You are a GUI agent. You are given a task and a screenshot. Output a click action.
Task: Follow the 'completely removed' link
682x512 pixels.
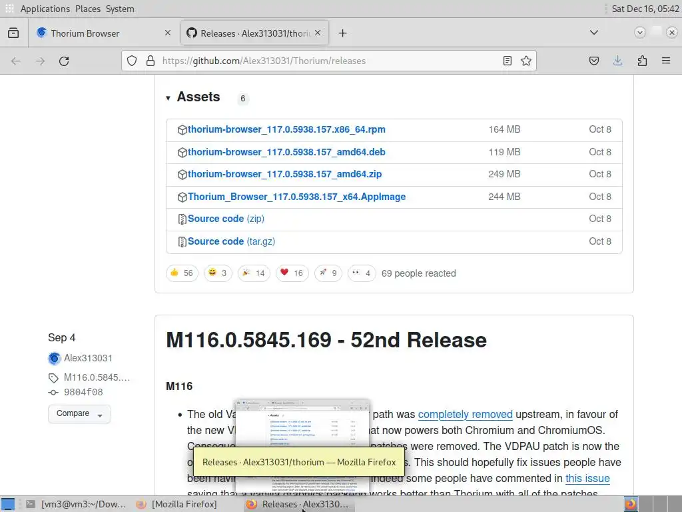(x=465, y=415)
